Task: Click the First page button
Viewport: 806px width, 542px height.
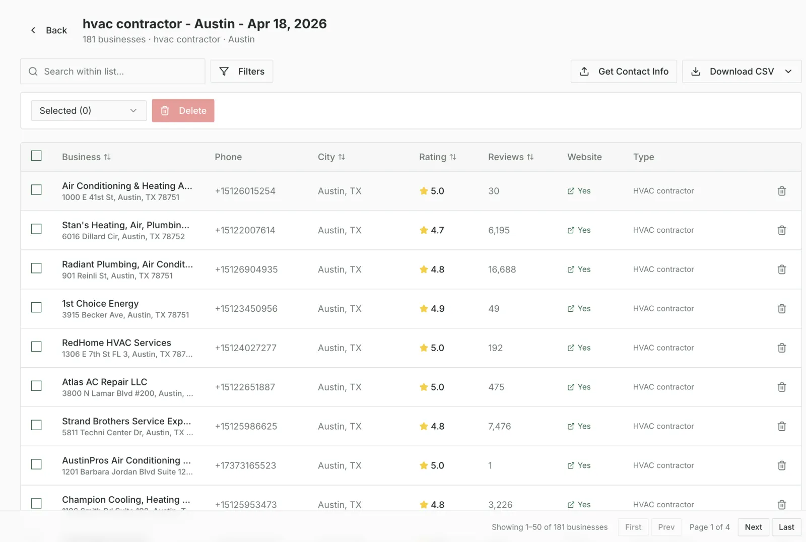Action: 633,527
